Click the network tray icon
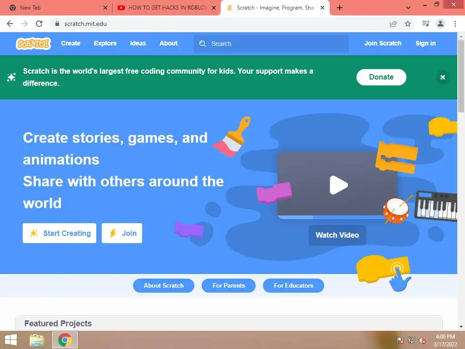This screenshot has width=465, height=349. 411,340
